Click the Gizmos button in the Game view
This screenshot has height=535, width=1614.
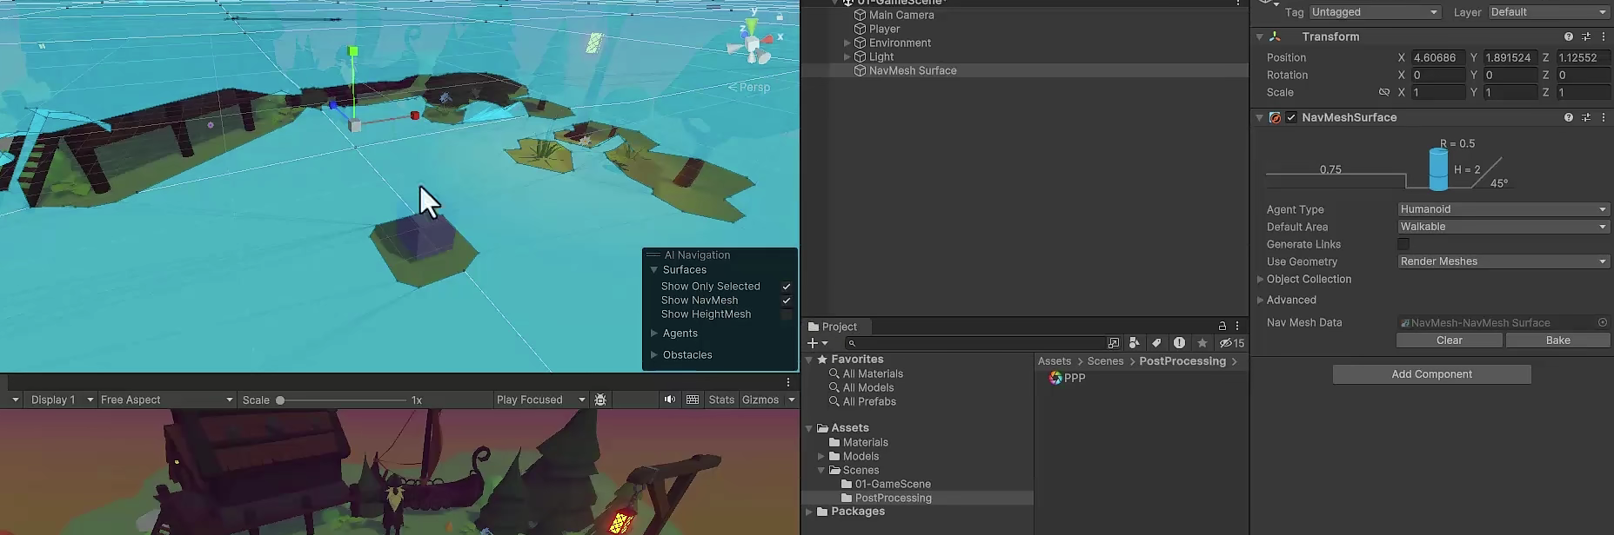(760, 400)
